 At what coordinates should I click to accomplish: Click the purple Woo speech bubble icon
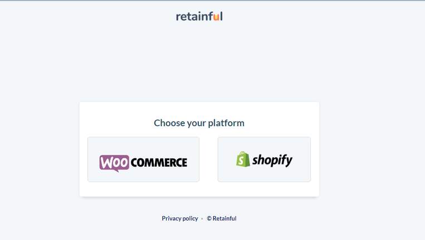[114, 163]
